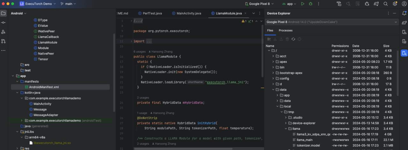Synchronize the Device Explorer file list
Screen dimensions: 408x150
[x=293, y=39]
